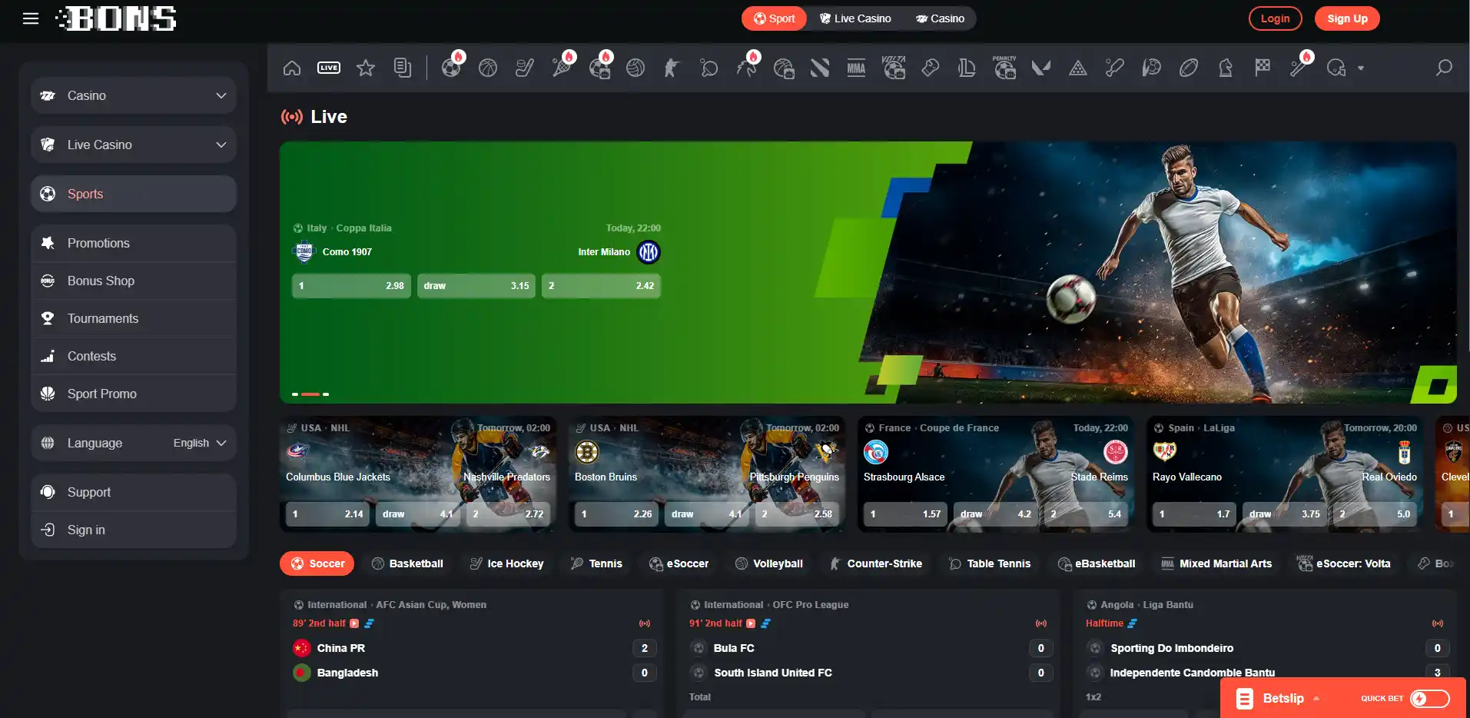Bet on Inter Milano win at 2.42
This screenshot has height=718, width=1470.
601,286
